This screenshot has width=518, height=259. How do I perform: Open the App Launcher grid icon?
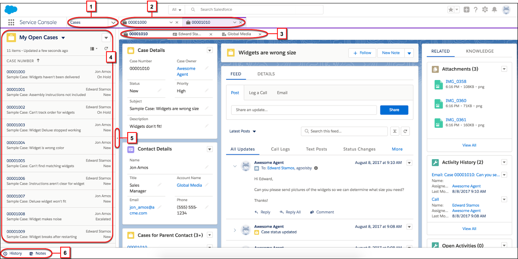(11, 22)
